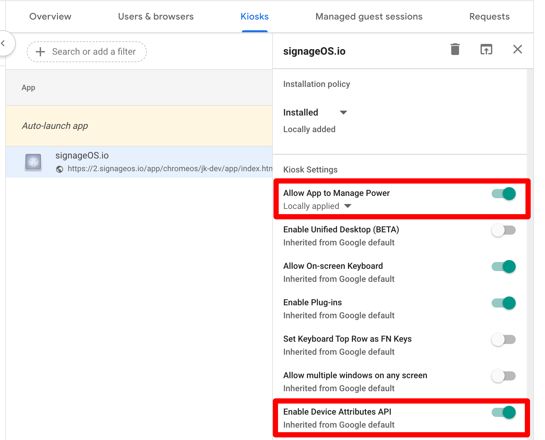This screenshot has width=545, height=440.
Task: Turn off Enable Plug-ins switch
Action: coord(503,303)
